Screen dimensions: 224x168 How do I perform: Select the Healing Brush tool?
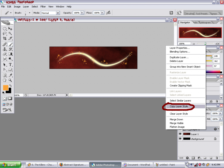click(4, 45)
